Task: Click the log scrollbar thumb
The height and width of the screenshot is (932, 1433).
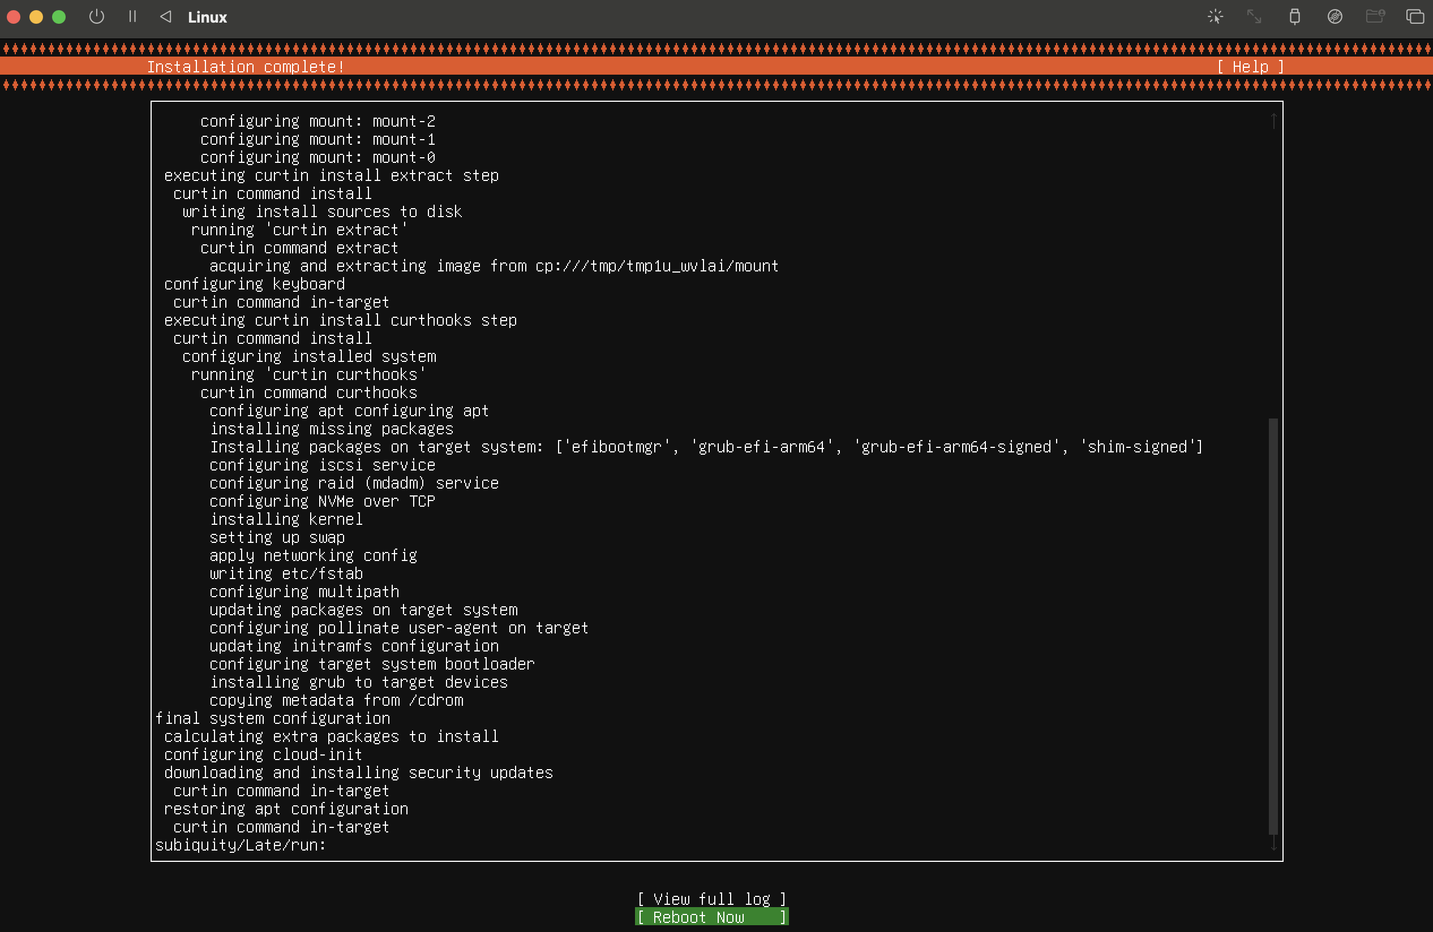Action: click(x=1273, y=625)
